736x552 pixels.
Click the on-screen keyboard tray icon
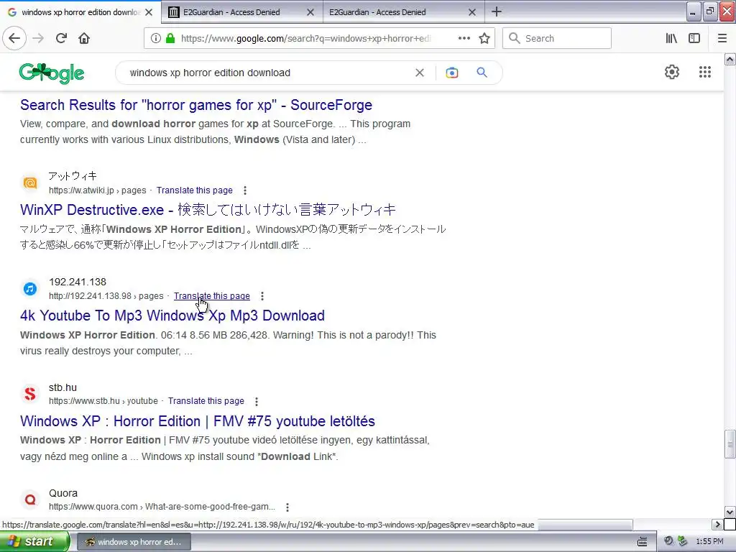pos(642,542)
